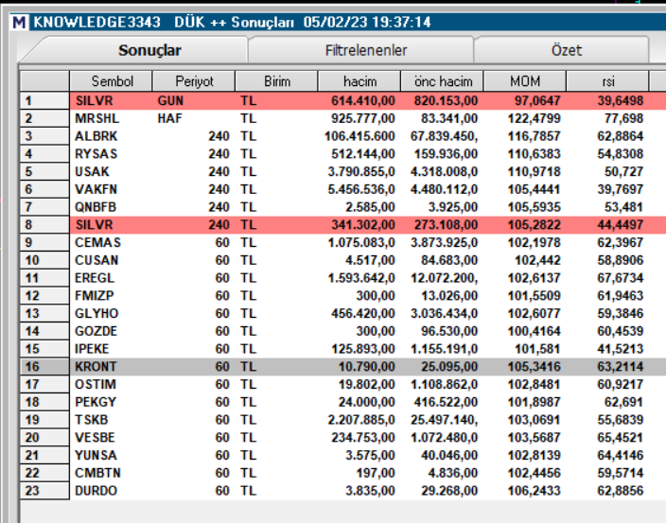Click the M application icon in title bar
The height and width of the screenshot is (523, 666).
point(20,22)
